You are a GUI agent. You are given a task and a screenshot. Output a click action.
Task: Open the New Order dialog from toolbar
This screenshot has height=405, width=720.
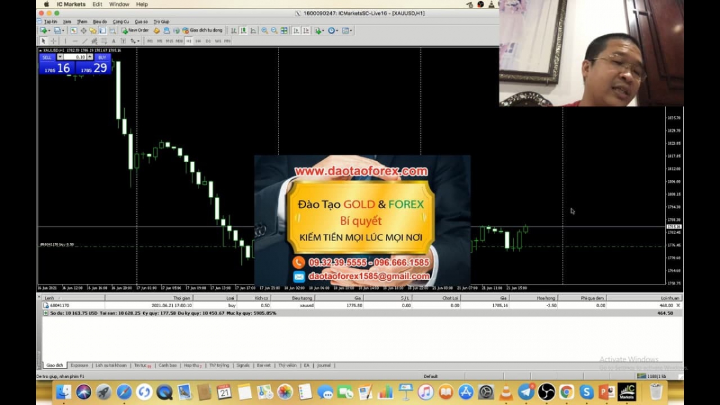tap(135, 30)
